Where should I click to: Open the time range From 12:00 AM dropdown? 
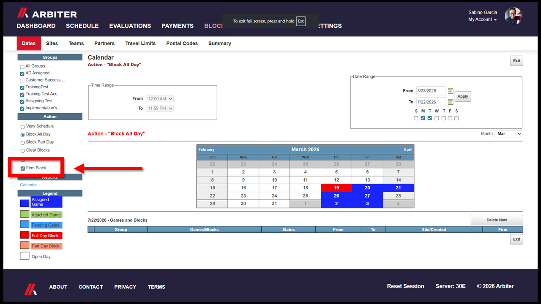(x=160, y=99)
